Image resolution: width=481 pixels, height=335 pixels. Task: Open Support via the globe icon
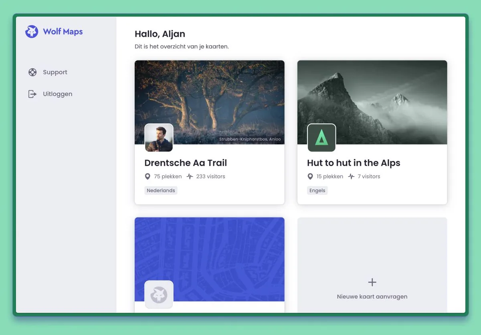pos(32,72)
